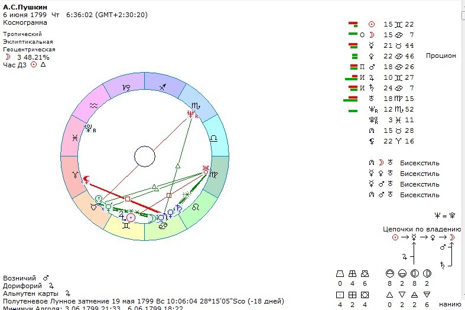Select the Jupiter row reading 10 Gemini 27
This screenshot has width=465, height=310.
click(391, 77)
